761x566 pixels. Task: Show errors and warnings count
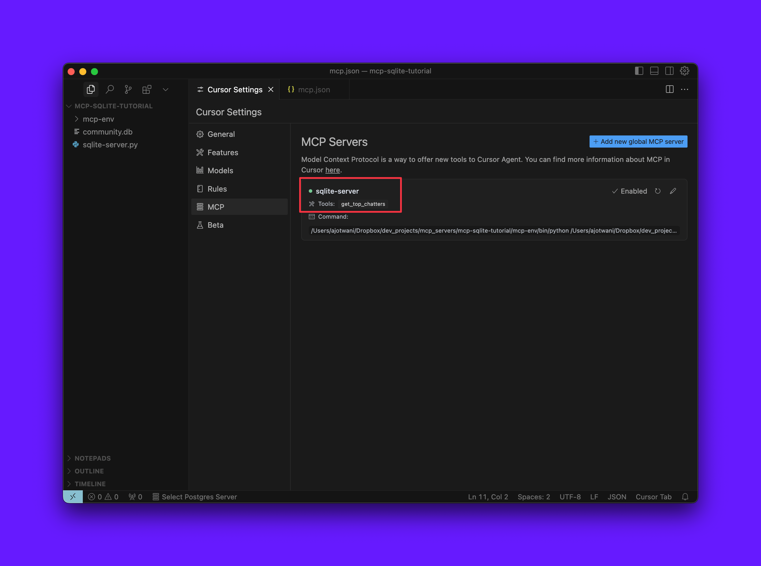pyautogui.click(x=103, y=497)
